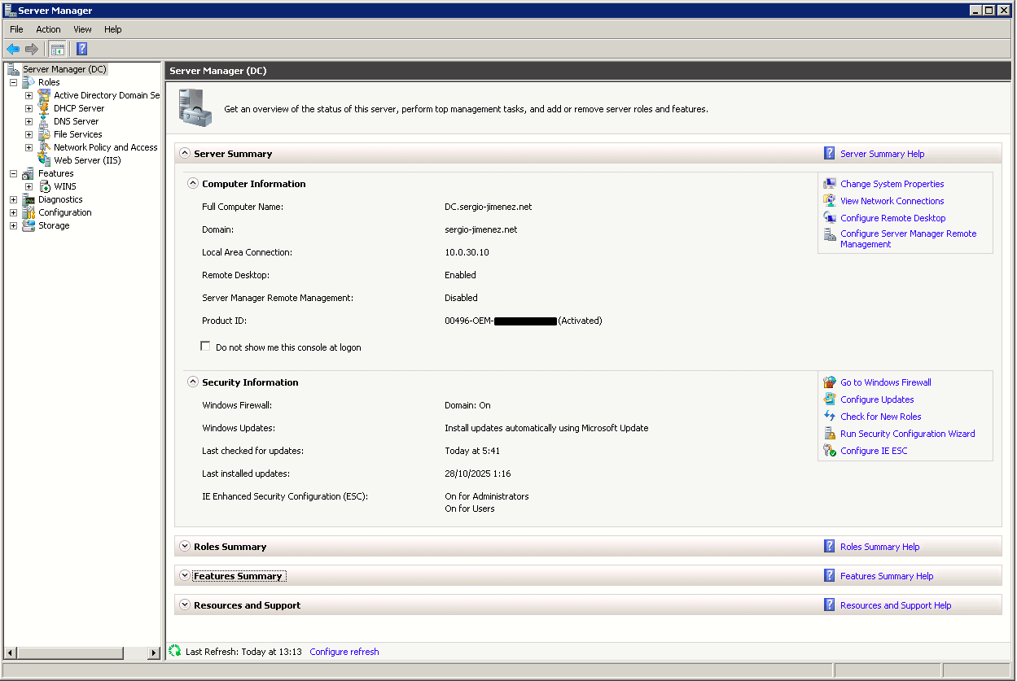Expand the Resources and Support section
This screenshot has width=1017, height=681.
(185, 605)
